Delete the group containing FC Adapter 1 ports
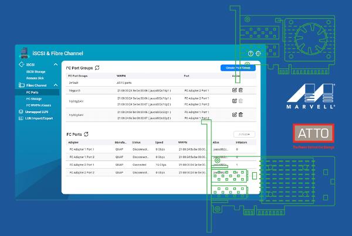The height and width of the screenshot is (236, 352). (x=241, y=115)
